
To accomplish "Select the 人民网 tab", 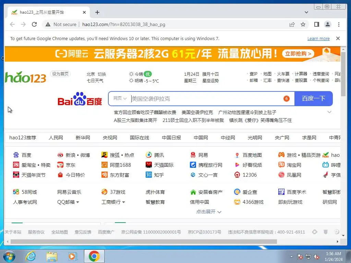I will tap(56, 138).
